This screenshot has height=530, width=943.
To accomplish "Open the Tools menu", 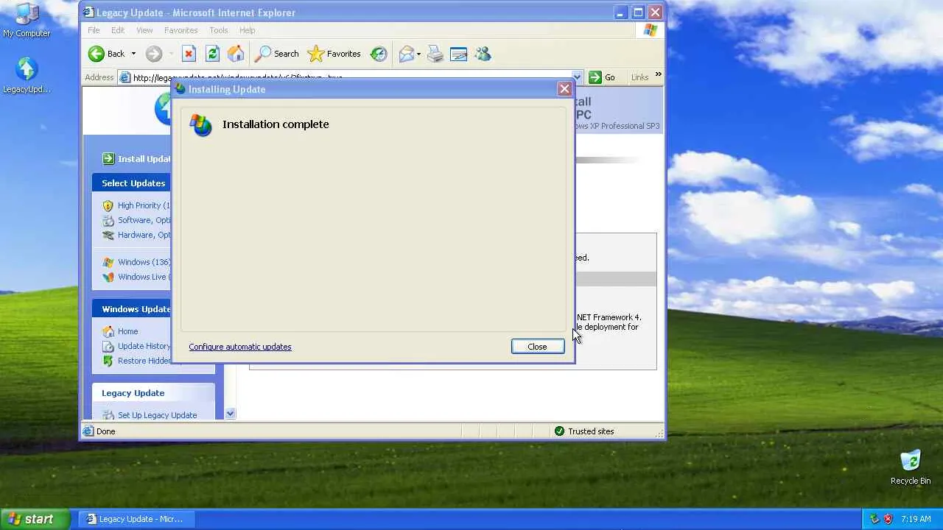I will [219, 30].
